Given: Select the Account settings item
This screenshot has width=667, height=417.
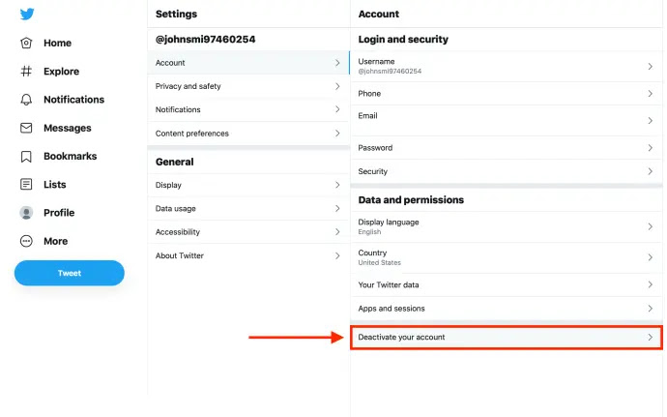Looking at the screenshot, I should (171, 63).
